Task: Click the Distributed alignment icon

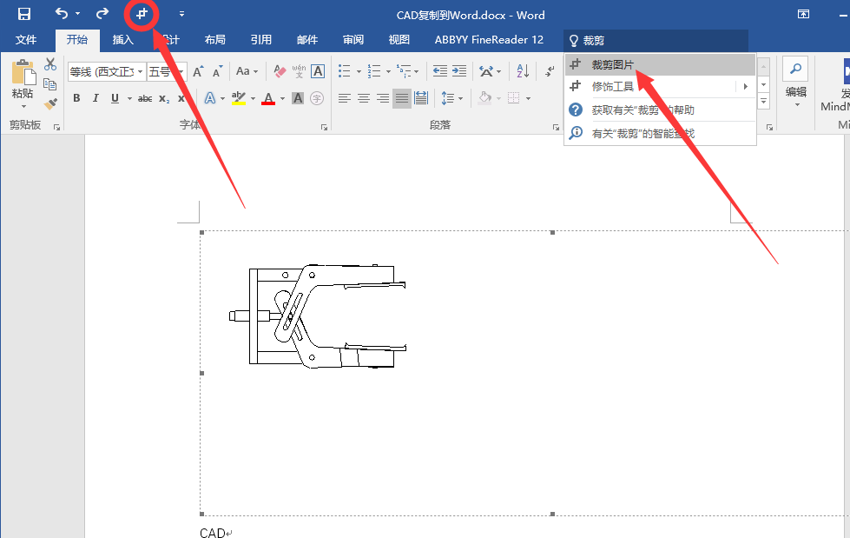Action: [x=421, y=98]
